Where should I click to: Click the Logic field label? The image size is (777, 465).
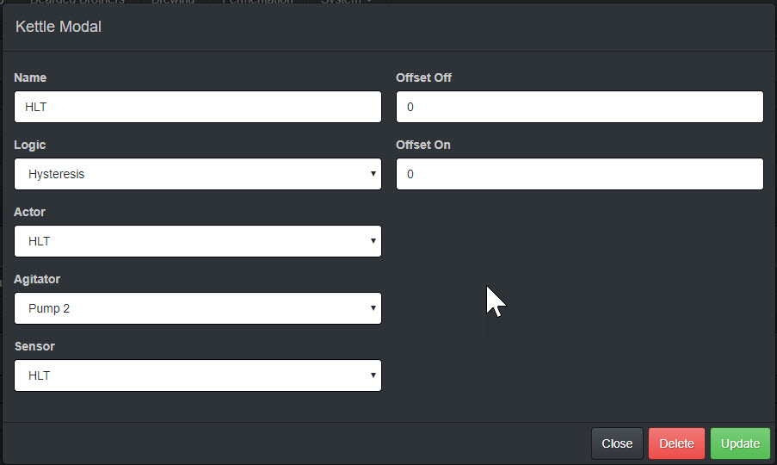pyautogui.click(x=30, y=146)
